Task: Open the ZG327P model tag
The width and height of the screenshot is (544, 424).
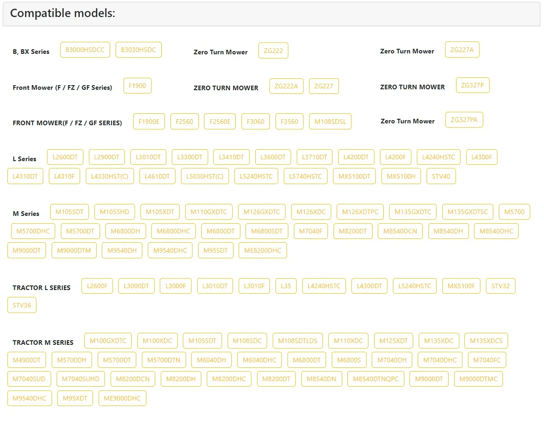Action: click(473, 85)
